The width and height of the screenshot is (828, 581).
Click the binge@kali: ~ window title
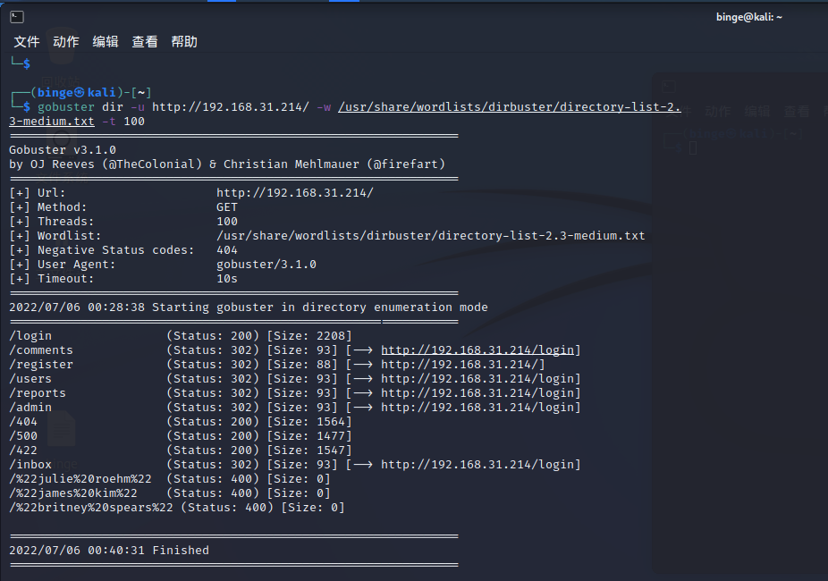pyautogui.click(x=748, y=17)
